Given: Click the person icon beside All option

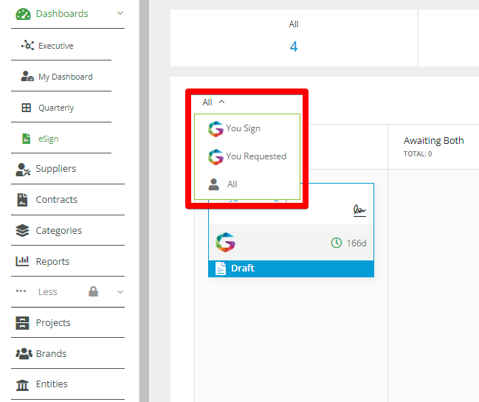Looking at the screenshot, I should click(213, 184).
